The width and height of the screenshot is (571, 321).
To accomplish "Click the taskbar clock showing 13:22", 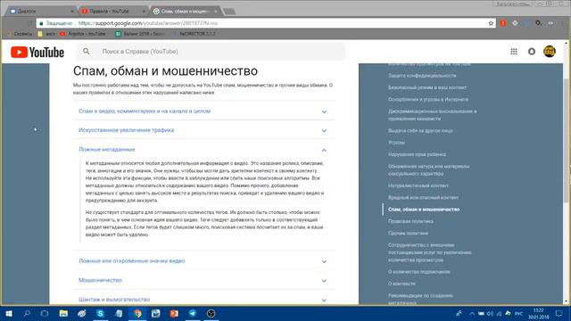I will 538,313.
